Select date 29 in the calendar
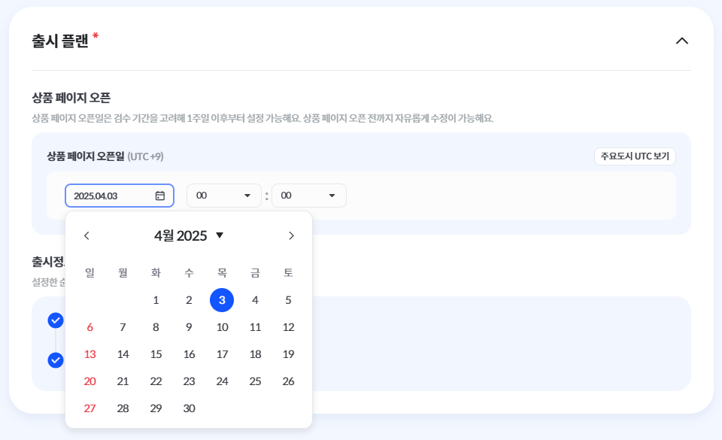The width and height of the screenshot is (722, 440). tap(156, 408)
